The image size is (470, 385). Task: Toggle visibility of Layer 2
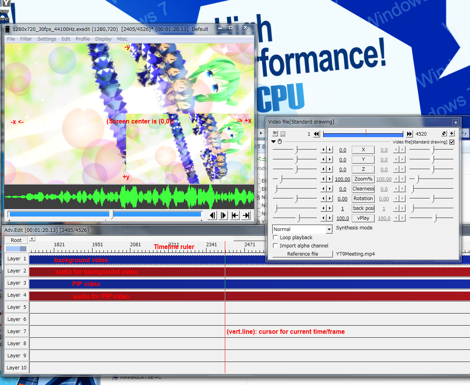tap(16, 271)
